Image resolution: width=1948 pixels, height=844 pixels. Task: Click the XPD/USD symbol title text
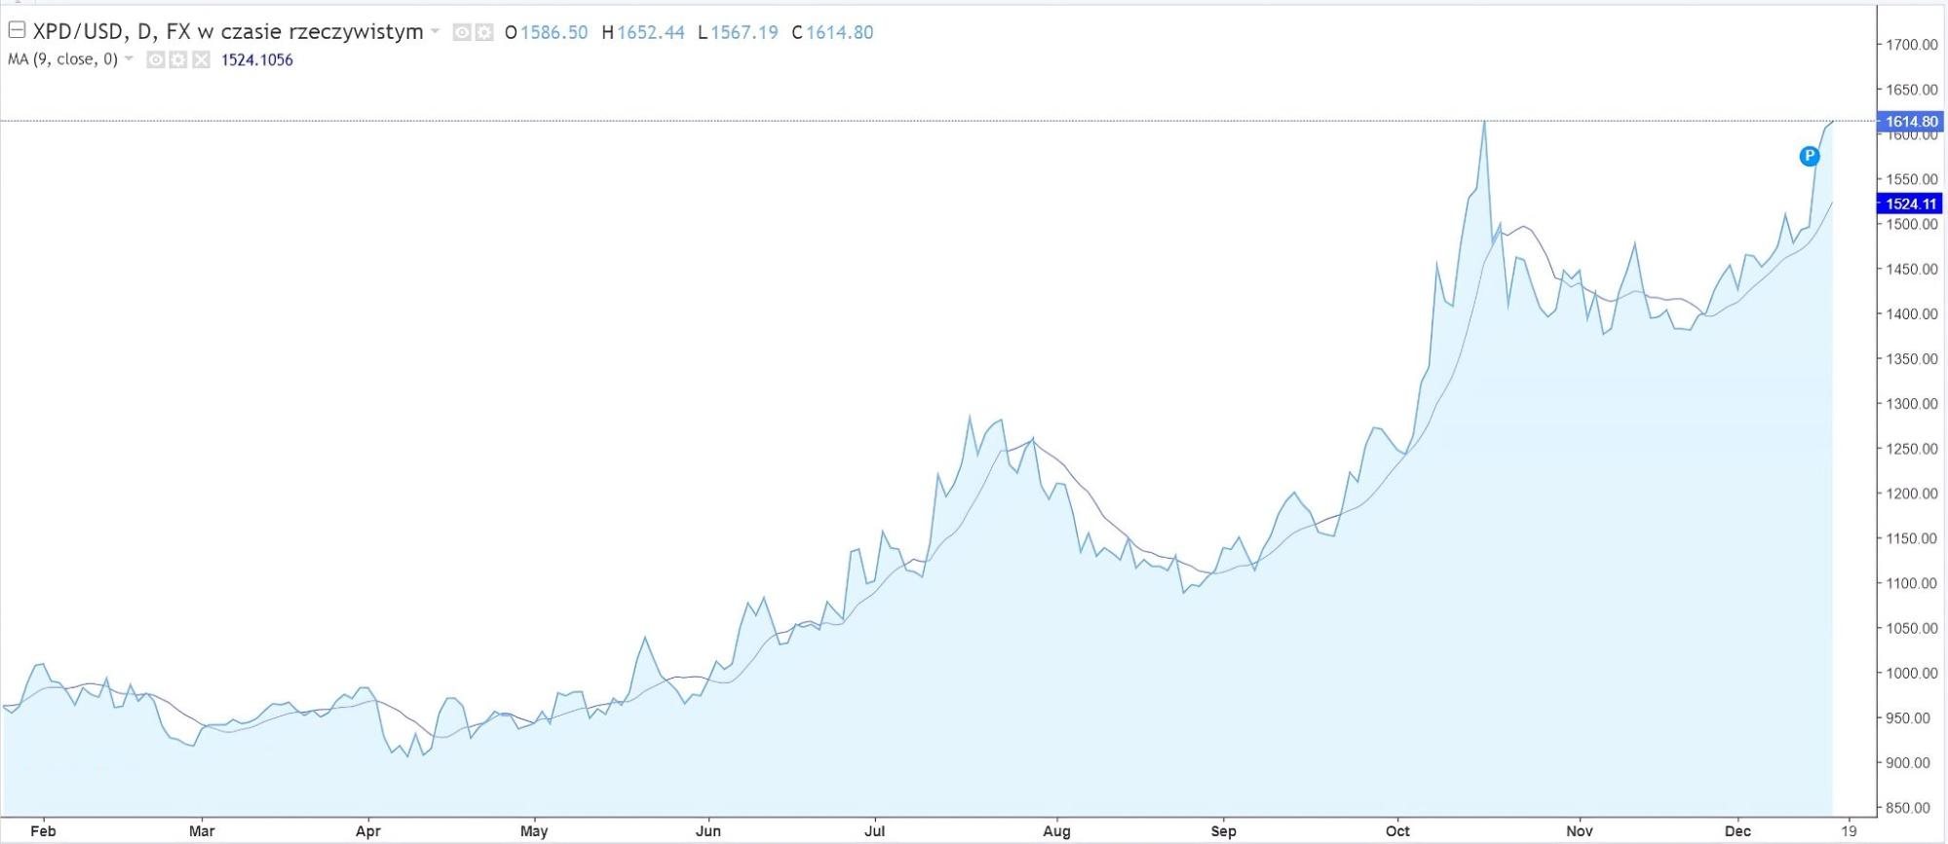228,32
